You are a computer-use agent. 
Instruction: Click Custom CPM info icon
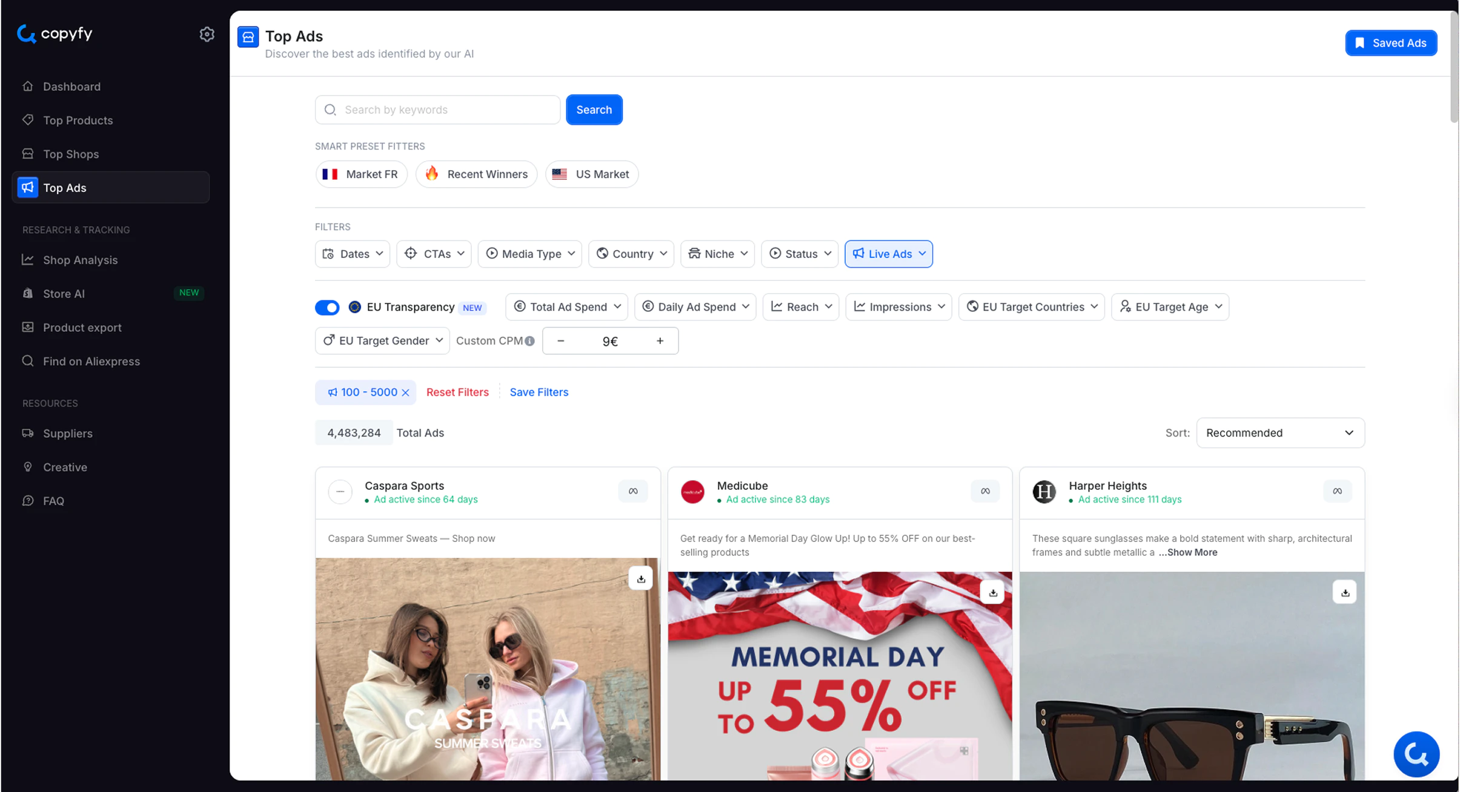530,341
